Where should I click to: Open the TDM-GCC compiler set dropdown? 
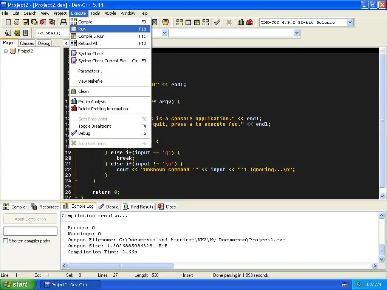pyautogui.click(x=350, y=22)
